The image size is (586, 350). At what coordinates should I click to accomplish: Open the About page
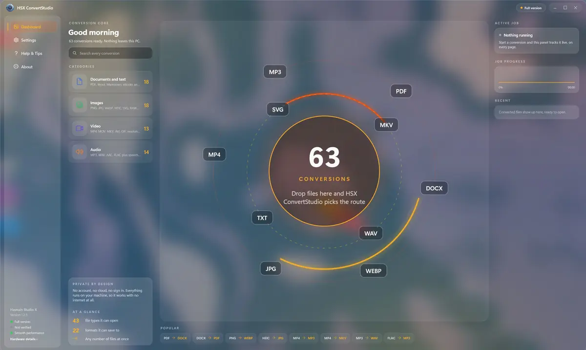(x=32, y=67)
